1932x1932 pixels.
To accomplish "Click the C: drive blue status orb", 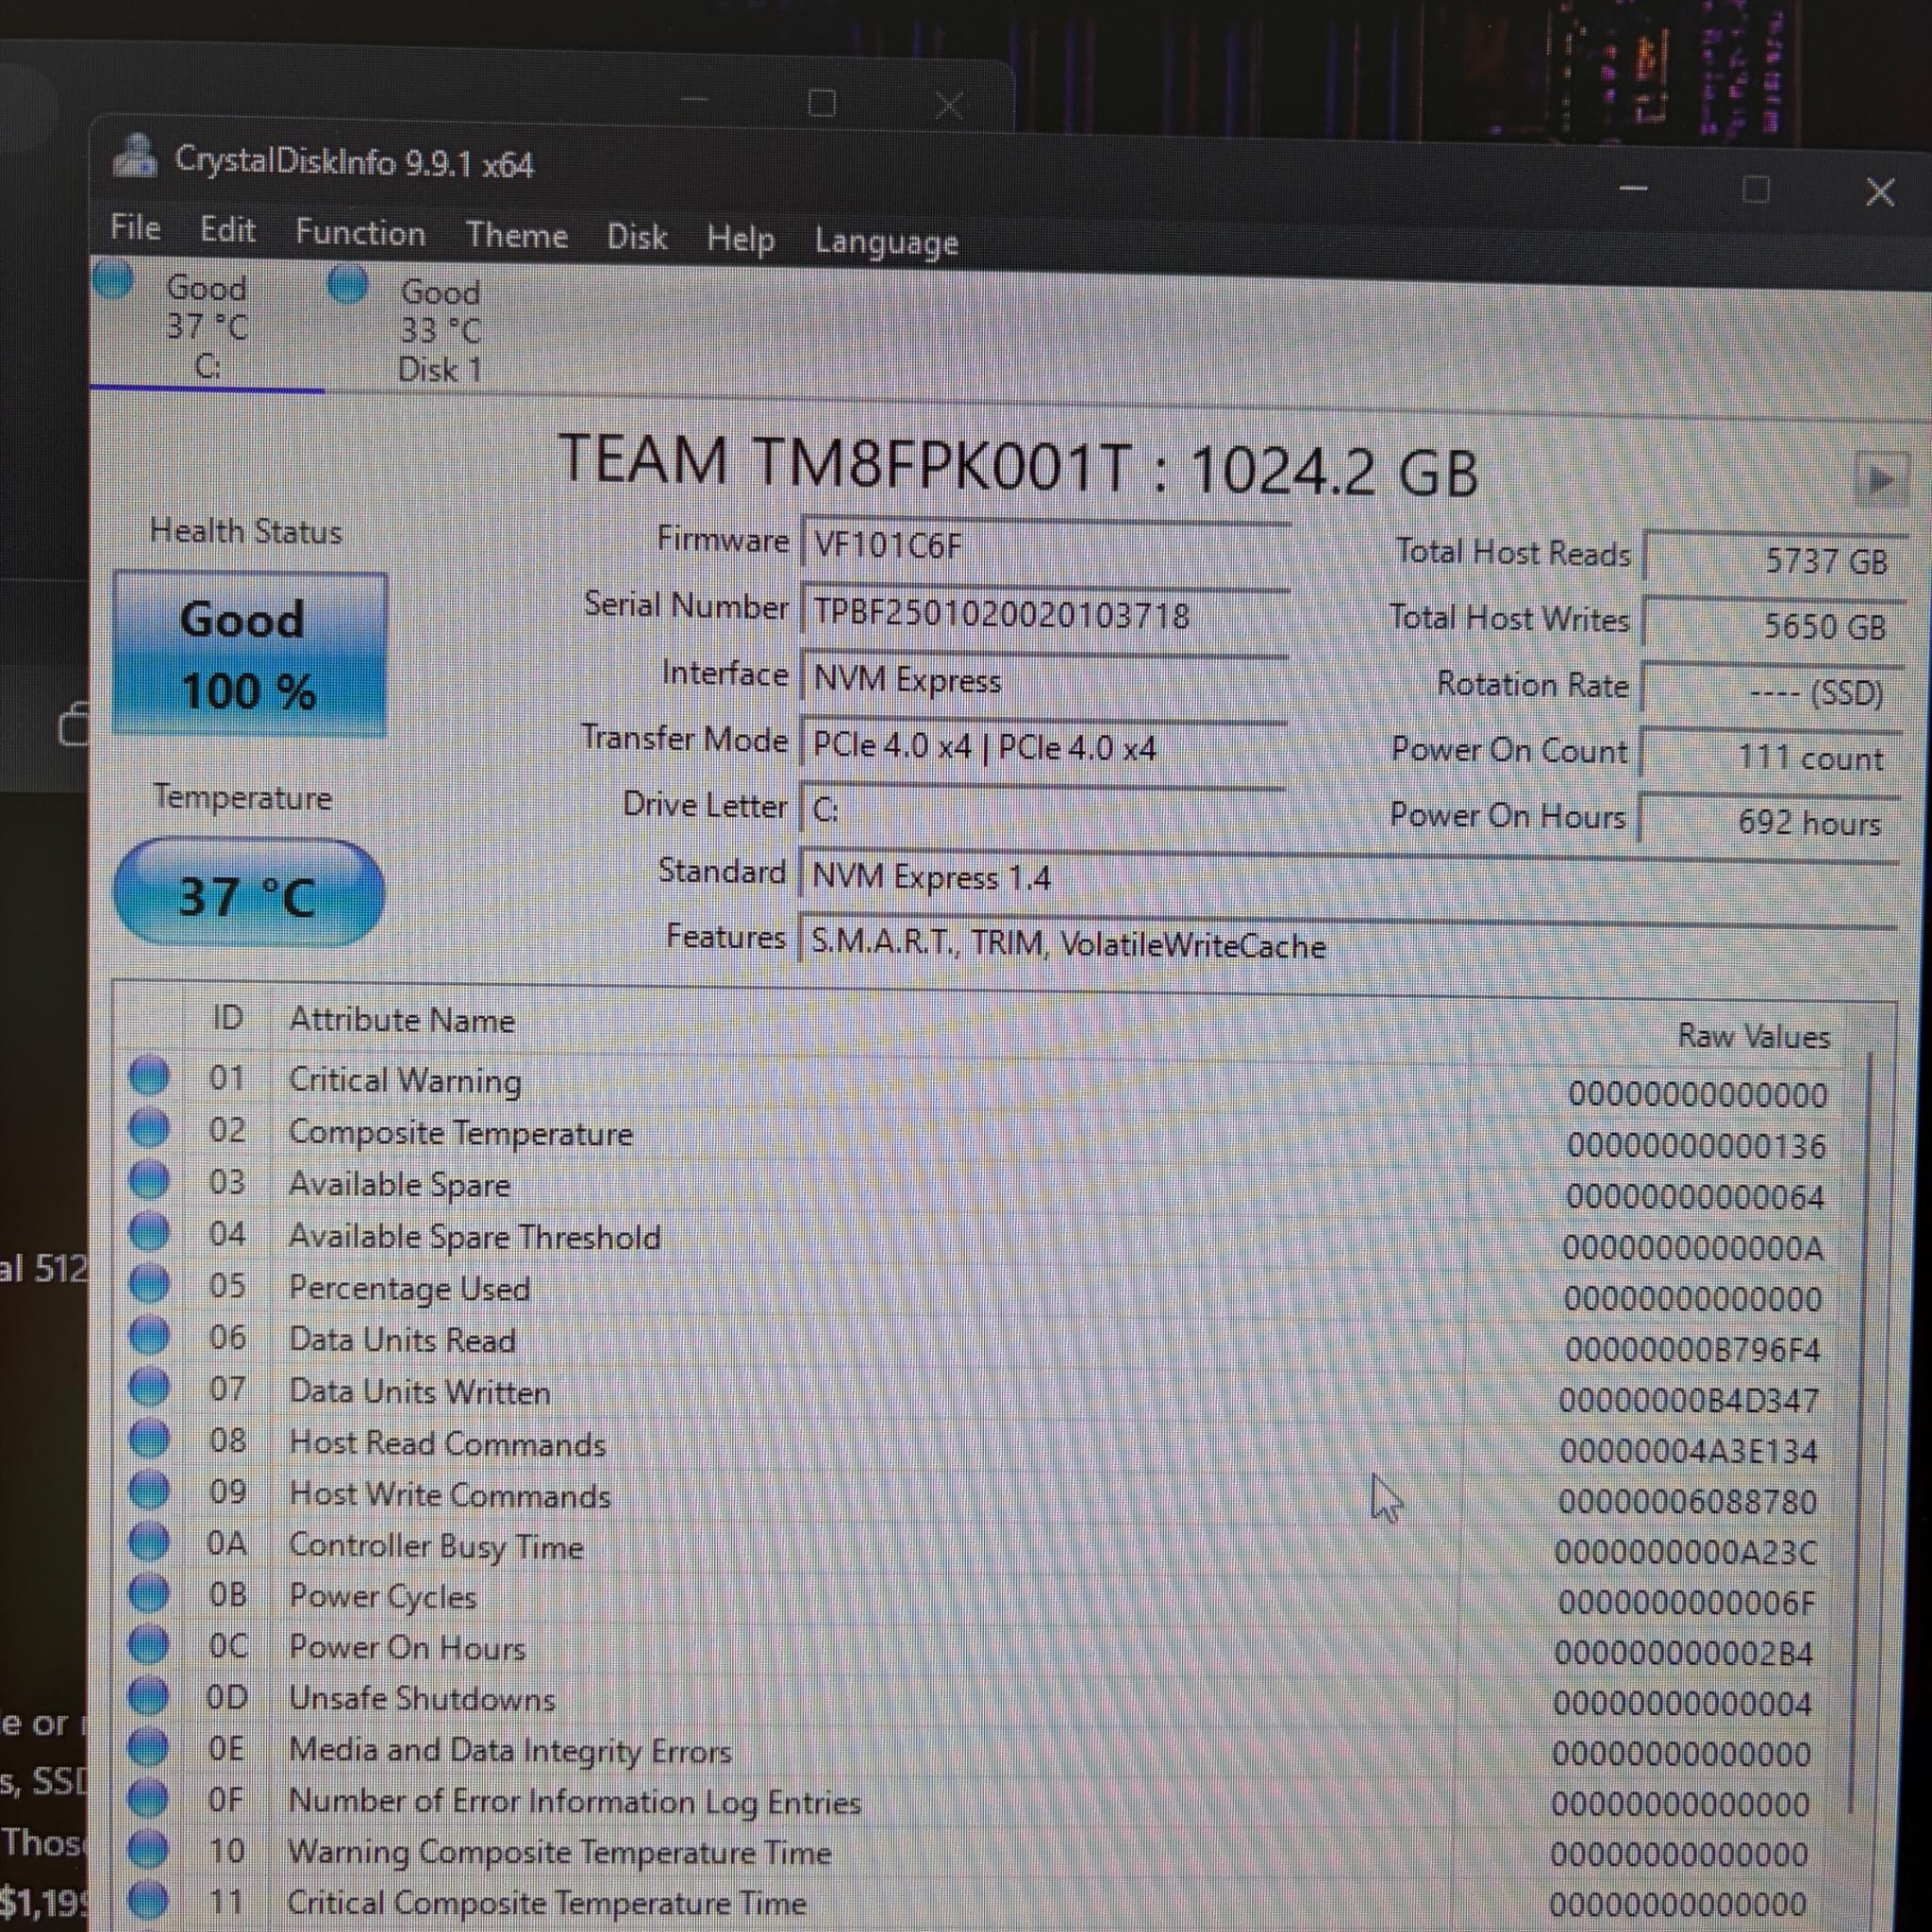I will tap(113, 279).
